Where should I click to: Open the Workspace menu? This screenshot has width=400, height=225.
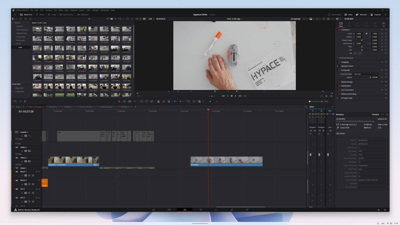tap(105, 10)
